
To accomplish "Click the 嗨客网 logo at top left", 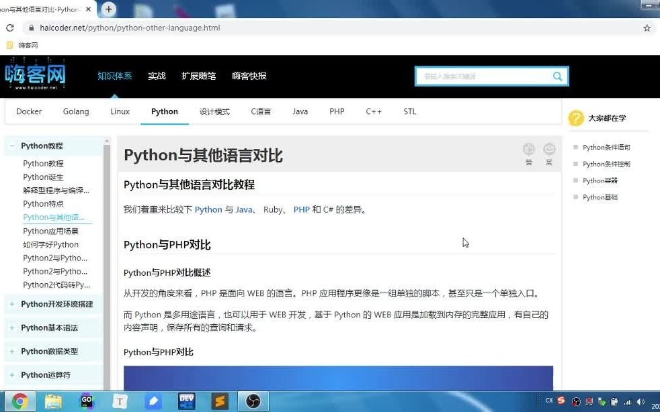I will [x=36, y=75].
